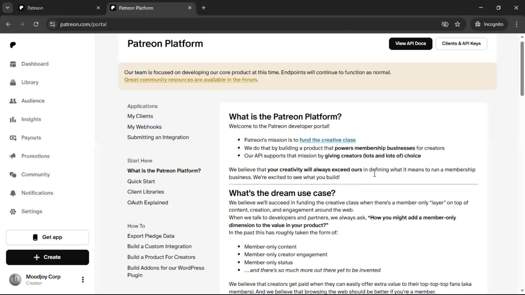Click the Patreon logo in sidebar

13,45
